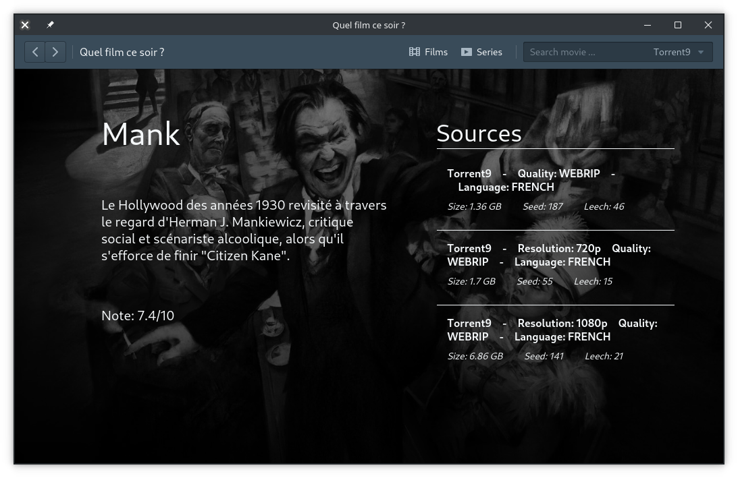Click 'Size: 6.86 GB' text
Screen dimensions: 738x478
[x=475, y=356]
